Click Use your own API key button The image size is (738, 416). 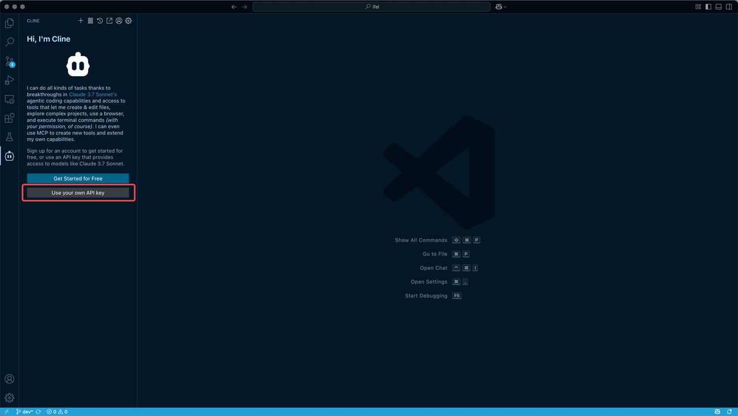coord(78,193)
